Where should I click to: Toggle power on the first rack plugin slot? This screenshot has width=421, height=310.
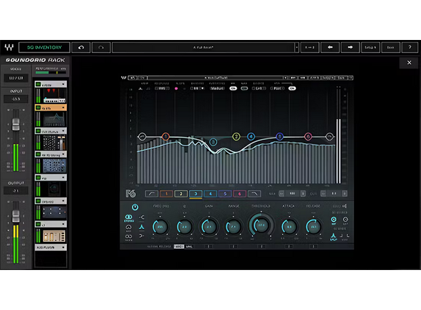point(39,84)
